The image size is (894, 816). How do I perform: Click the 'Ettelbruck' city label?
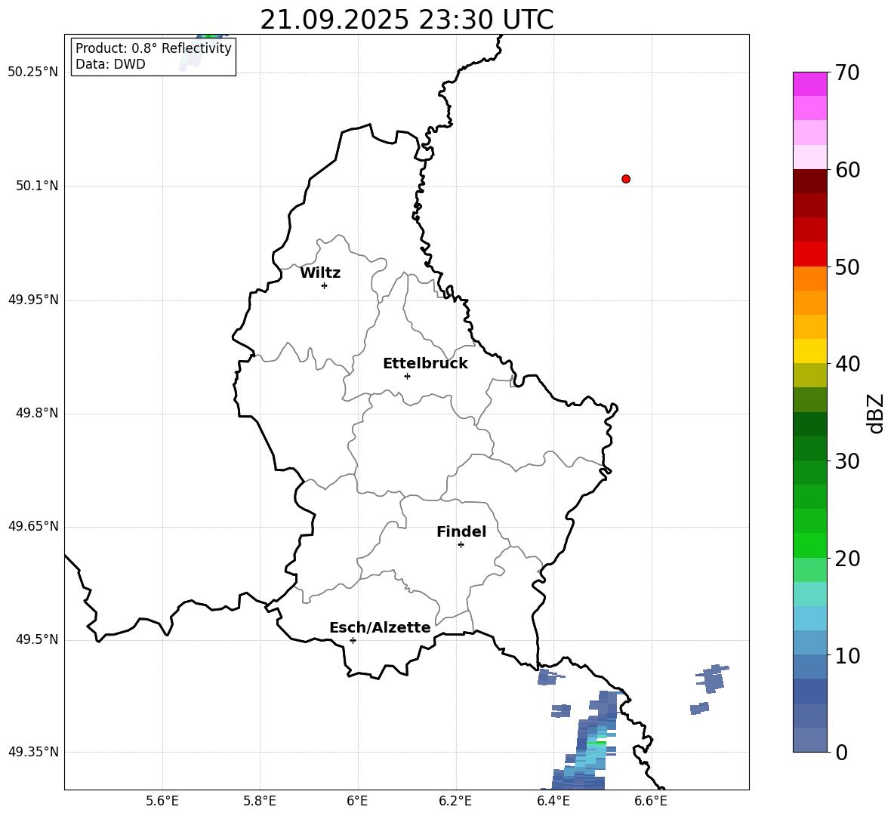425,364
